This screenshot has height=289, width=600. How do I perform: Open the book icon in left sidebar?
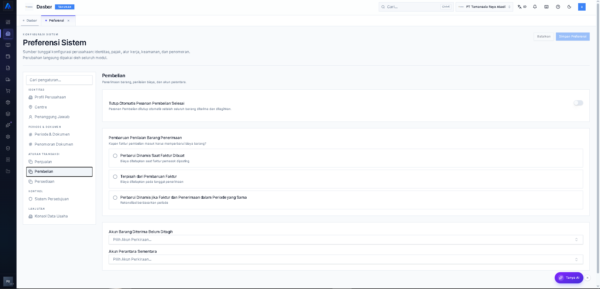point(8,45)
